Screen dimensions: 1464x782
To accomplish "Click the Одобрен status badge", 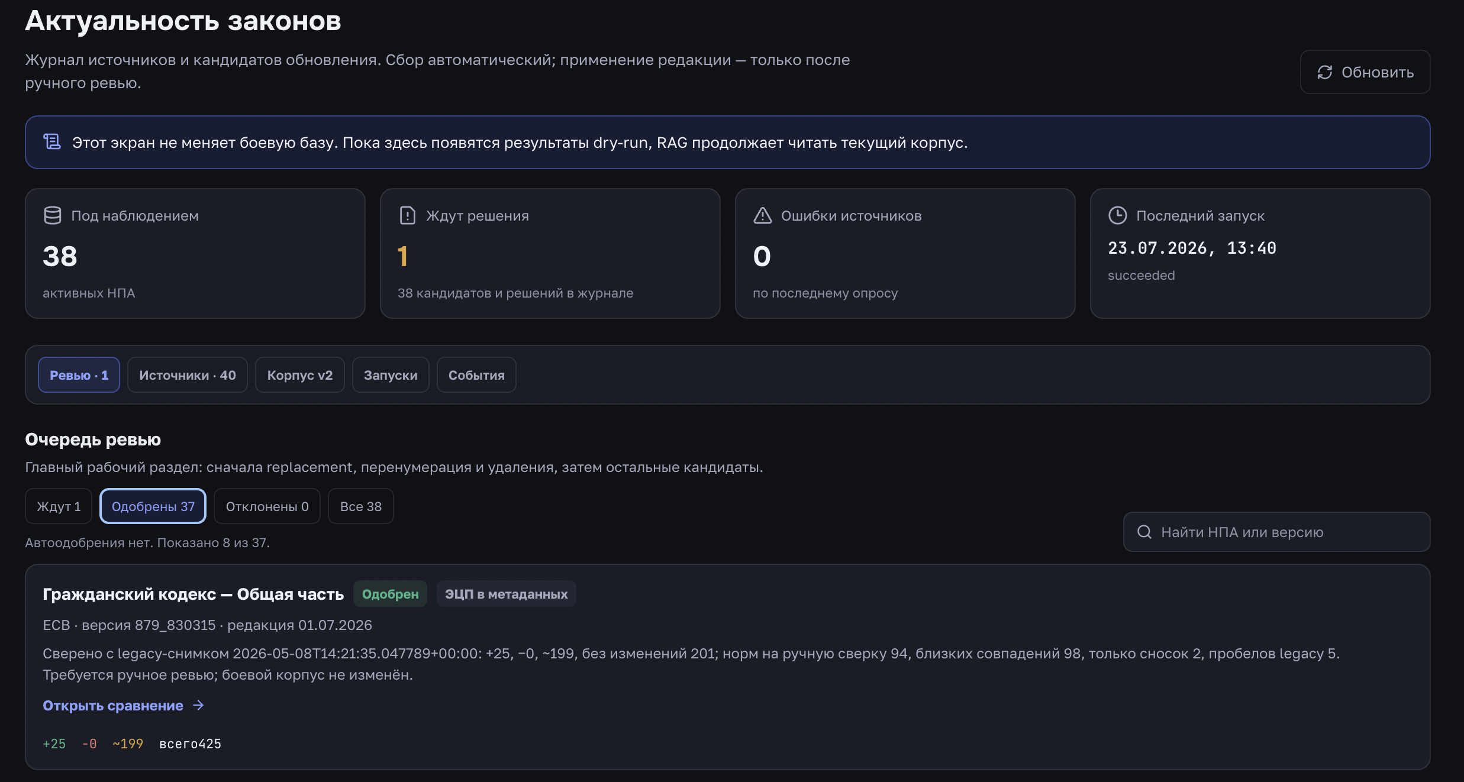I will [390, 594].
